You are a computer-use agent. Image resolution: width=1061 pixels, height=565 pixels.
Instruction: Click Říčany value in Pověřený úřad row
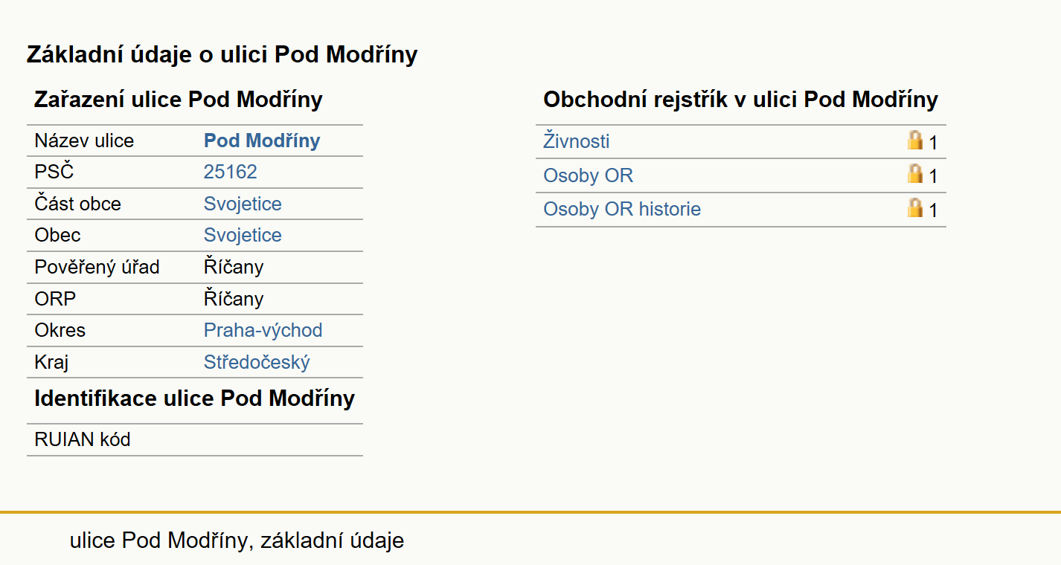pos(234,267)
